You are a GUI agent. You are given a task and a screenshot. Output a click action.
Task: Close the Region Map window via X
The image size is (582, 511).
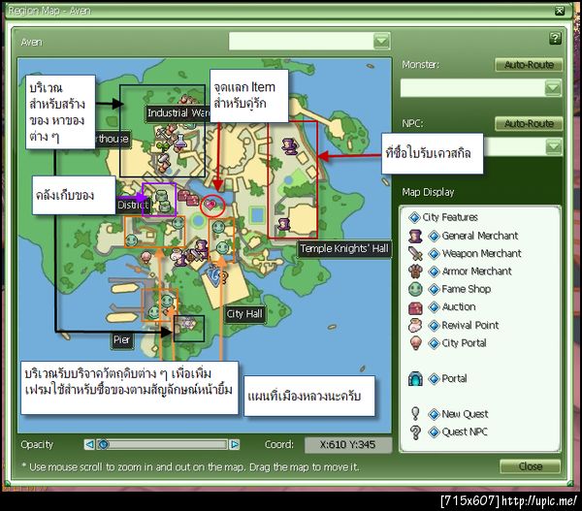coord(560,11)
